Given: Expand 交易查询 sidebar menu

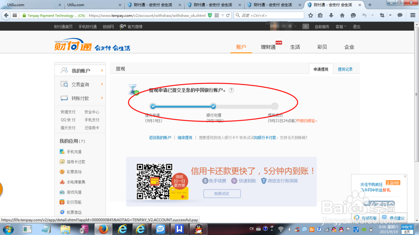Looking at the screenshot, I should [80, 84].
